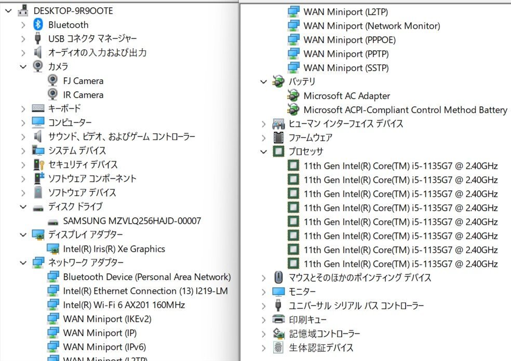Click the ネットワーク アダプター category icon

[x=38, y=262]
